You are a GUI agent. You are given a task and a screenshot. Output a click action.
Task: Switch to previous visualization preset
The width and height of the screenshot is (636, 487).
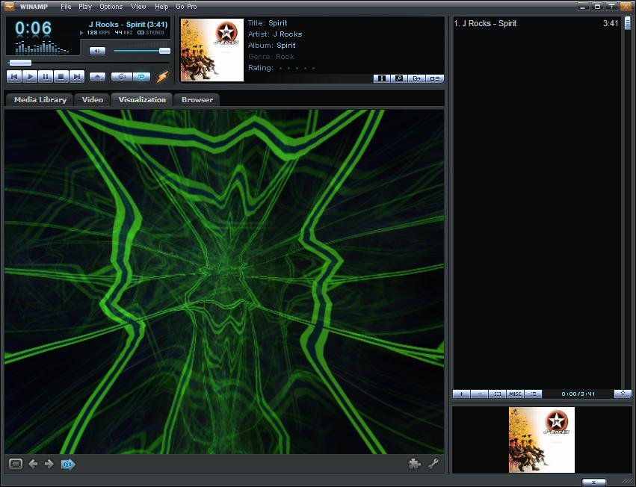(33, 464)
